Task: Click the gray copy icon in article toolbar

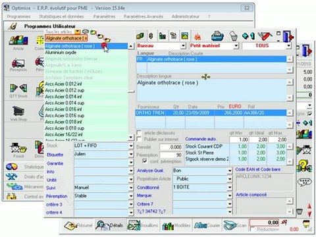Action: tap(174, 36)
